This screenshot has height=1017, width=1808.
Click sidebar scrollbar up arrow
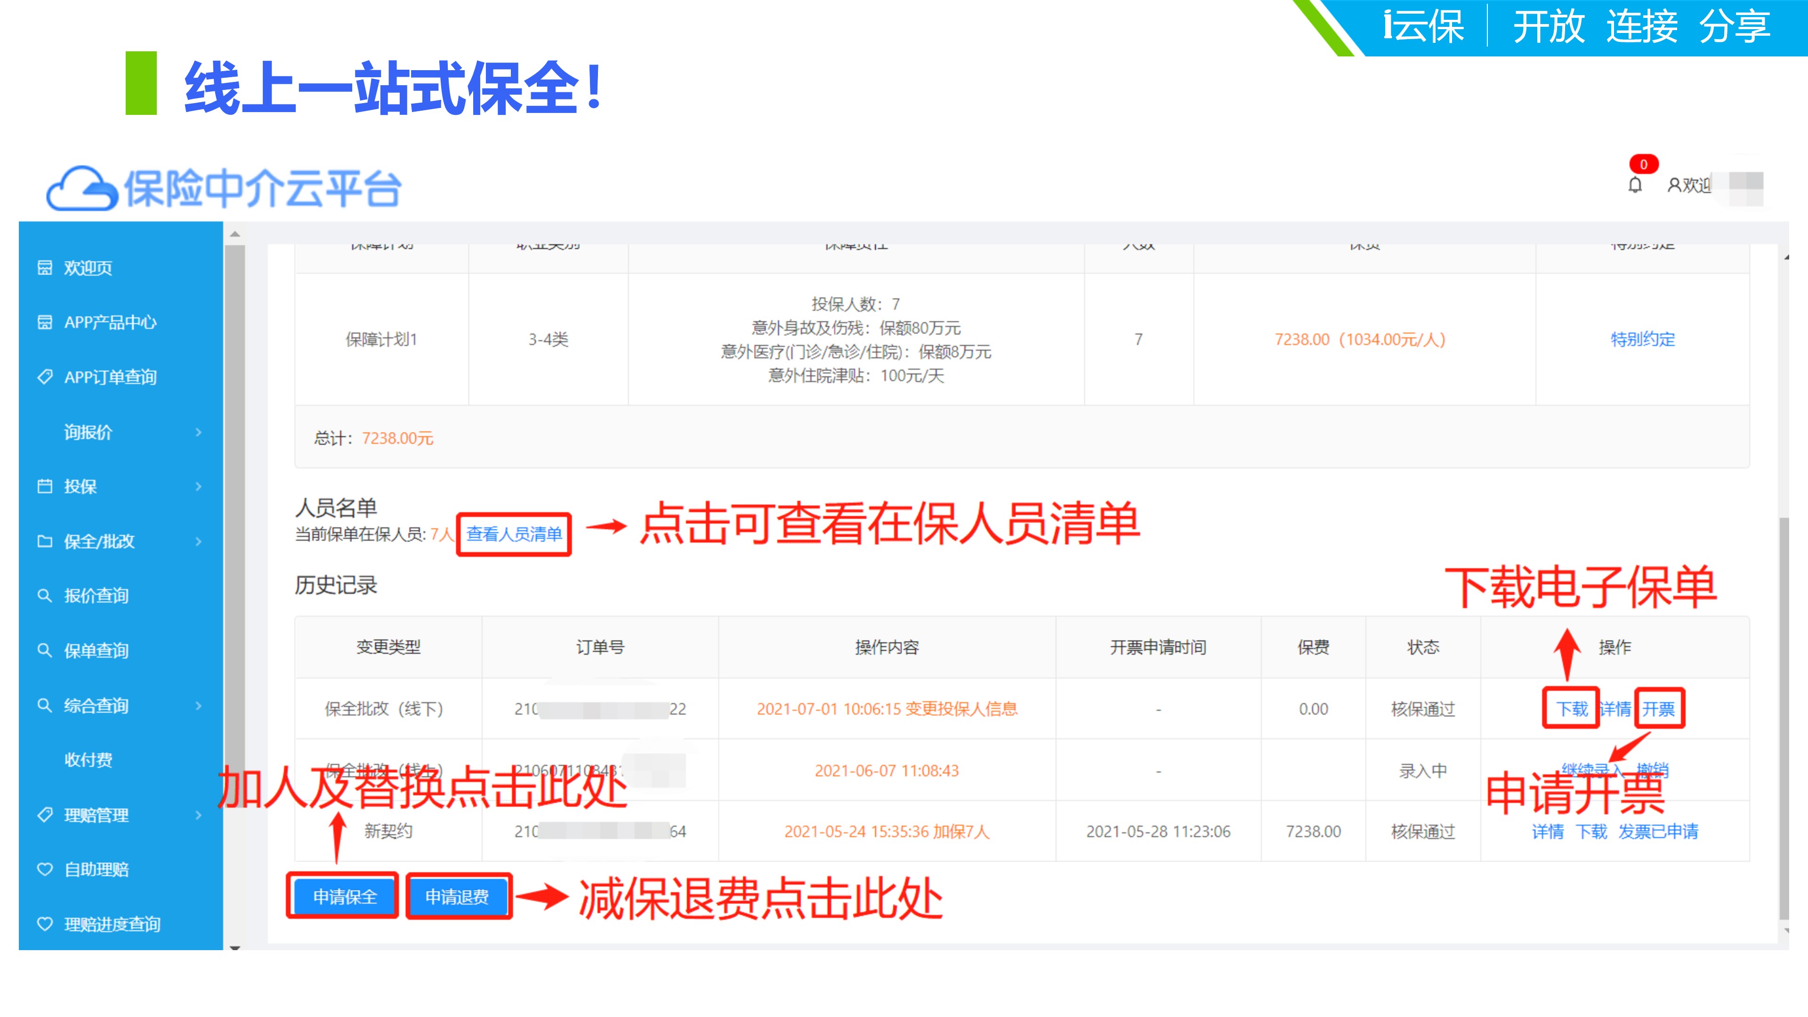click(x=235, y=234)
